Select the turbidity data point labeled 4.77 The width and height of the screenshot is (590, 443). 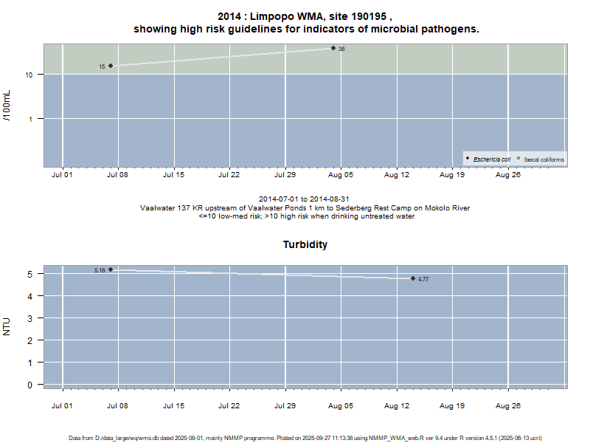coord(413,278)
